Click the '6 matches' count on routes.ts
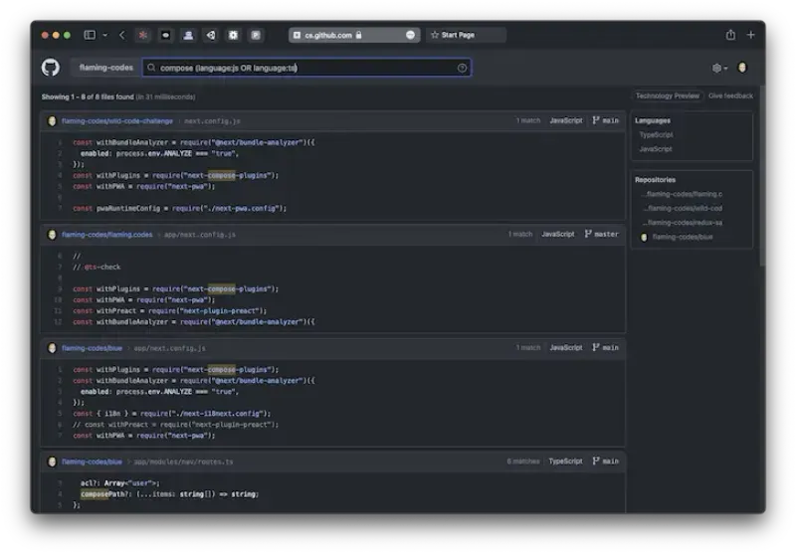This screenshot has height=554, width=796. pos(523,462)
